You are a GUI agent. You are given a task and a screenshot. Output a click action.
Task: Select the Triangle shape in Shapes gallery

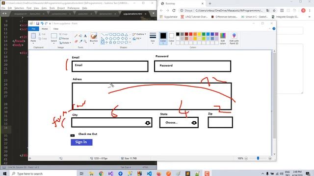[x=126, y=34]
